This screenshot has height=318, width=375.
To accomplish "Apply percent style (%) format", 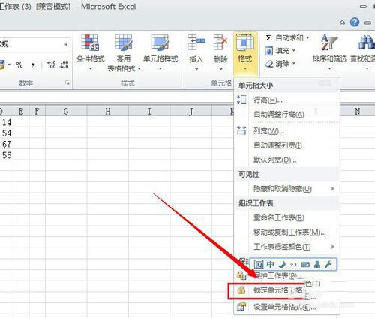I will 19,64.
